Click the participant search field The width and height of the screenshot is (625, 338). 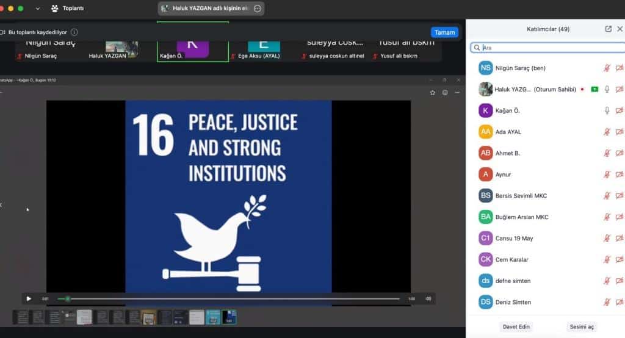(549, 47)
